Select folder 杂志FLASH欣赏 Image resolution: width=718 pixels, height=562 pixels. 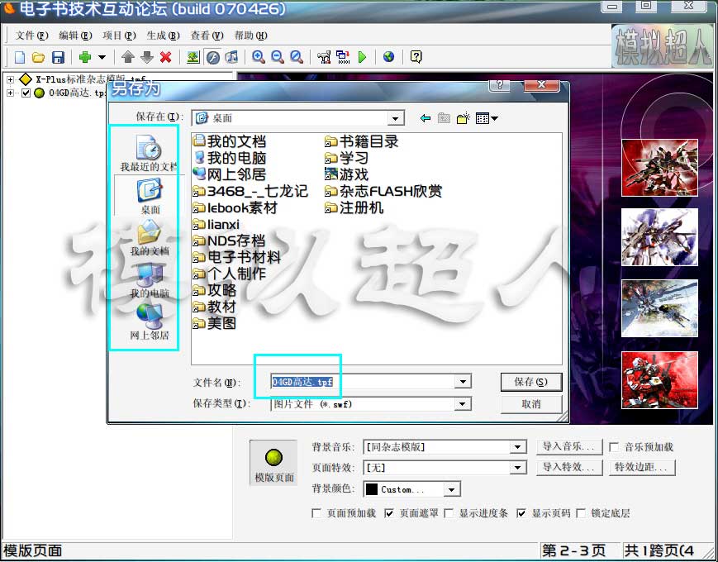383,191
